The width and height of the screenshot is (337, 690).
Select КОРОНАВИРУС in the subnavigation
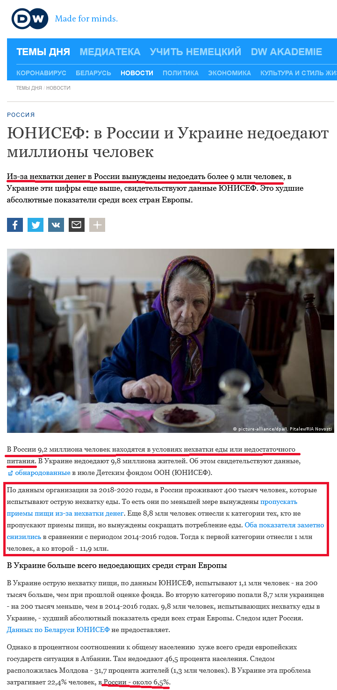[x=41, y=73]
